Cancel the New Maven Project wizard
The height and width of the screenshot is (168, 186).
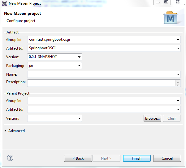[x=167, y=158]
